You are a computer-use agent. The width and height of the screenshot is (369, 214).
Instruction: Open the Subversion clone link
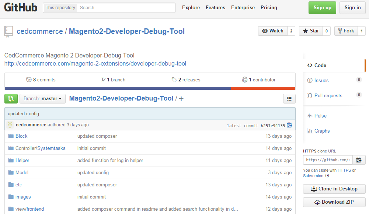tap(313, 176)
